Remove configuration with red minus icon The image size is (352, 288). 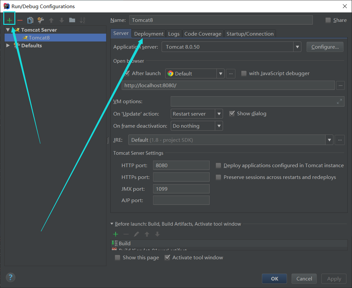(x=20, y=21)
